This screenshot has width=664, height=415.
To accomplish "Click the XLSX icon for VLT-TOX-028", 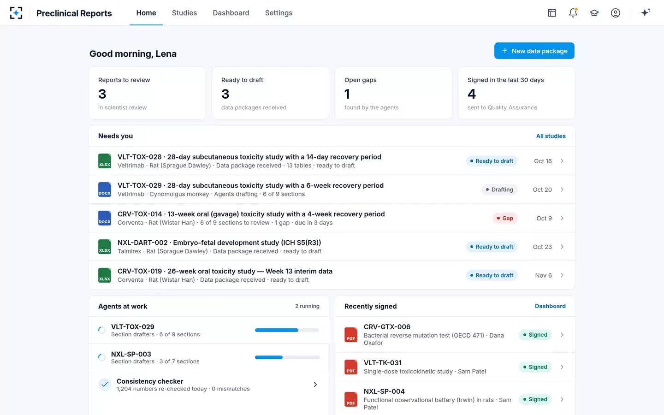I will pyautogui.click(x=105, y=161).
